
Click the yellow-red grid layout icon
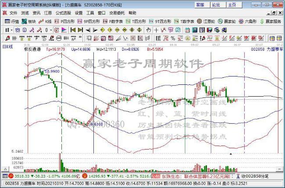(x=272, y=38)
